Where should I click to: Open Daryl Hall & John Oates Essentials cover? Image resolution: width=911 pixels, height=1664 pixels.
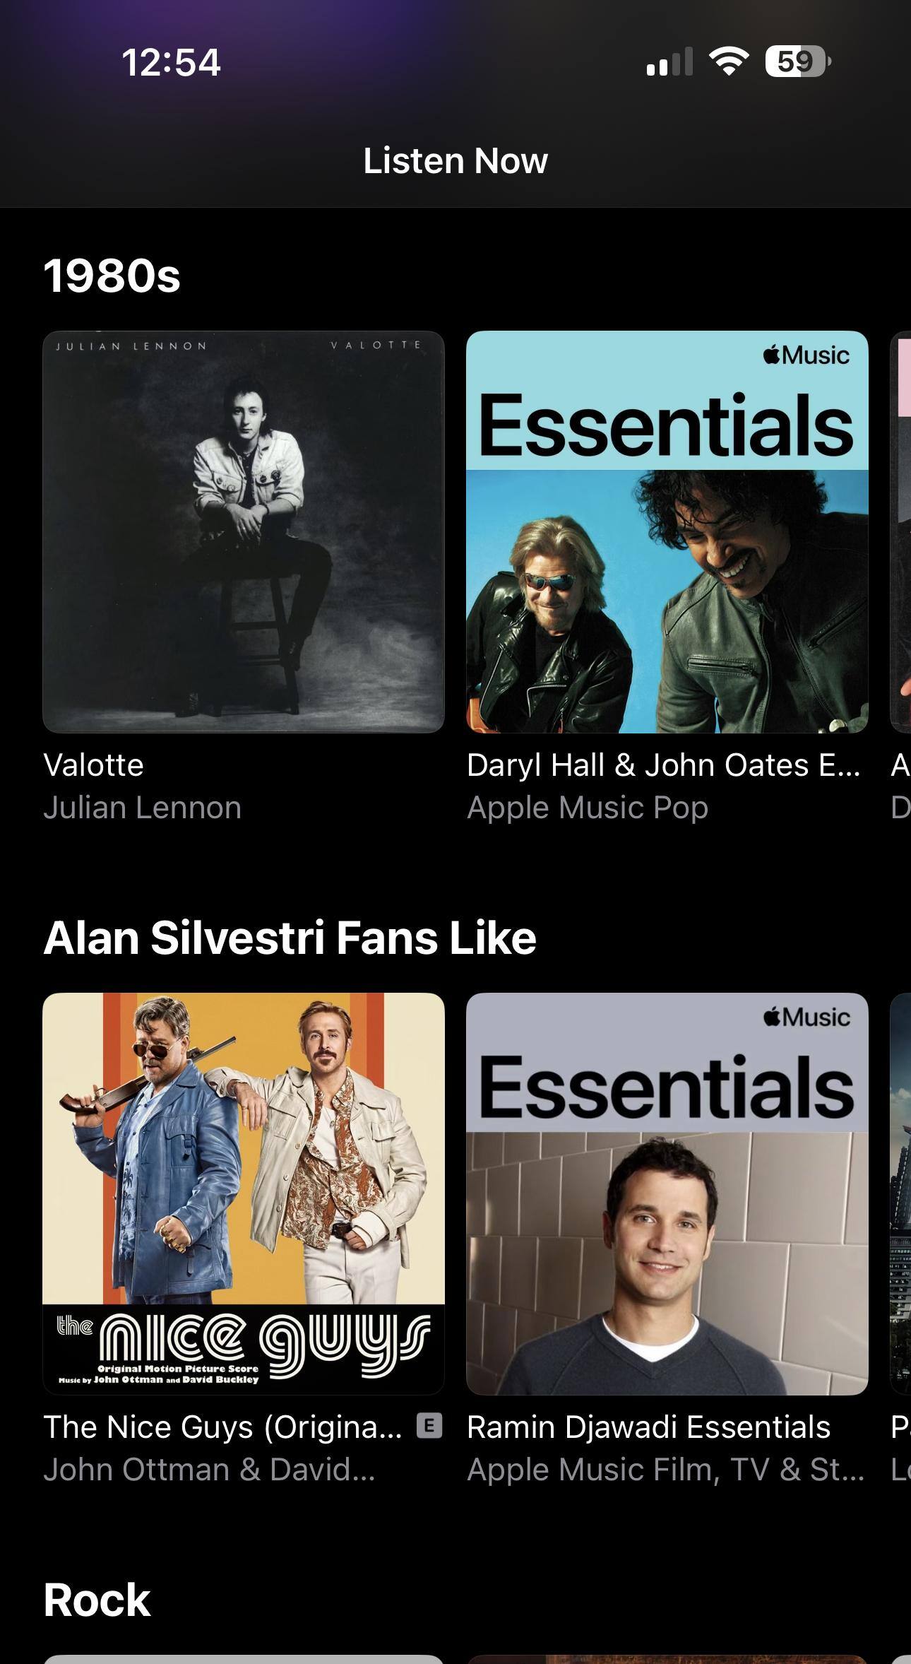[667, 531]
